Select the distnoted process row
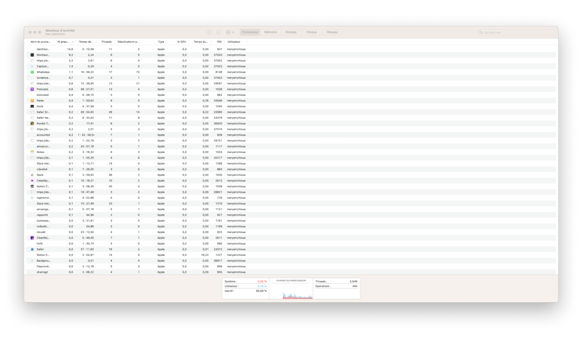The height and width of the screenshot is (337, 580). 291,95
